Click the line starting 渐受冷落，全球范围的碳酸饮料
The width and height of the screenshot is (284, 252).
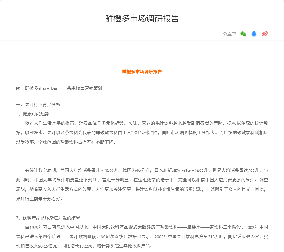point(66,142)
